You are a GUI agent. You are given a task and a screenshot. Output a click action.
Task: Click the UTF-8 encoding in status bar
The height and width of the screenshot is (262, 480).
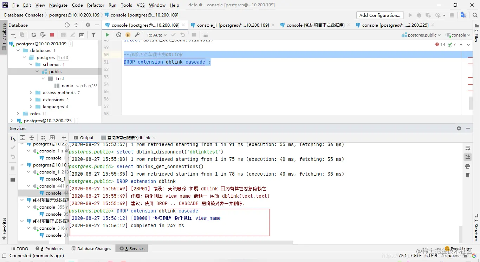(x=432, y=256)
